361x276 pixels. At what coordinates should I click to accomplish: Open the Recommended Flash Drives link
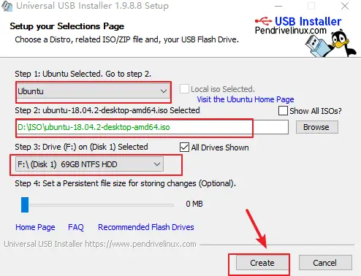[146, 227]
